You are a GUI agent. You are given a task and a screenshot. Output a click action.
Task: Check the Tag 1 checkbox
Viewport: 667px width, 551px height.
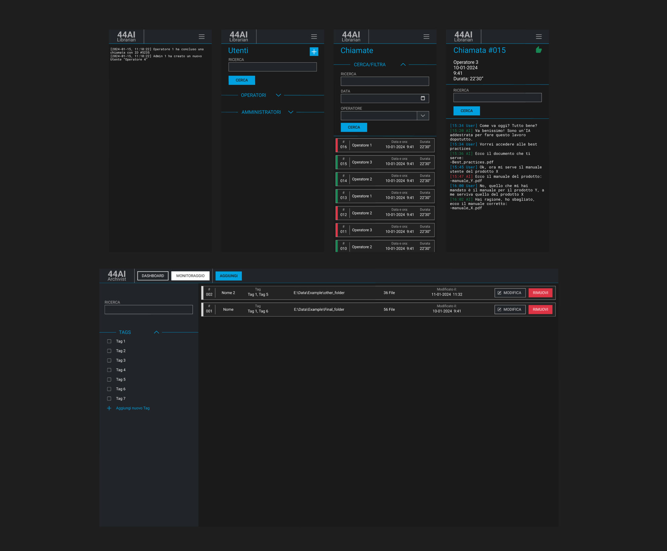coord(109,341)
